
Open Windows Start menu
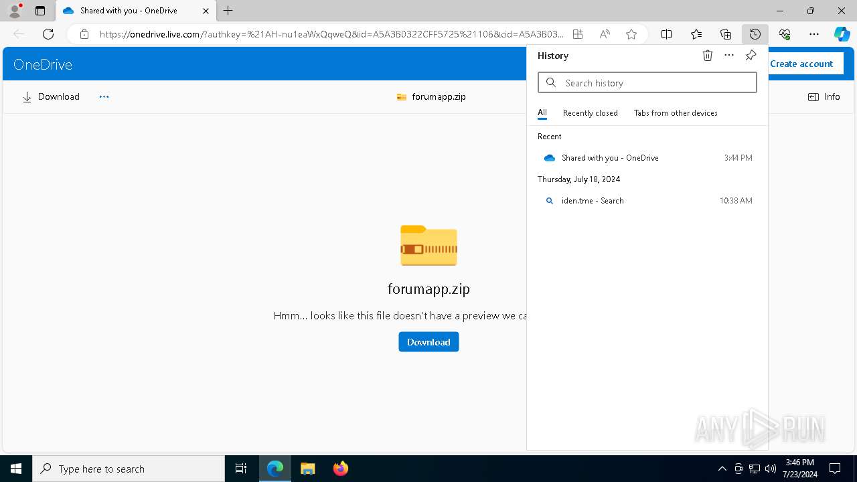[x=16, y=469]
